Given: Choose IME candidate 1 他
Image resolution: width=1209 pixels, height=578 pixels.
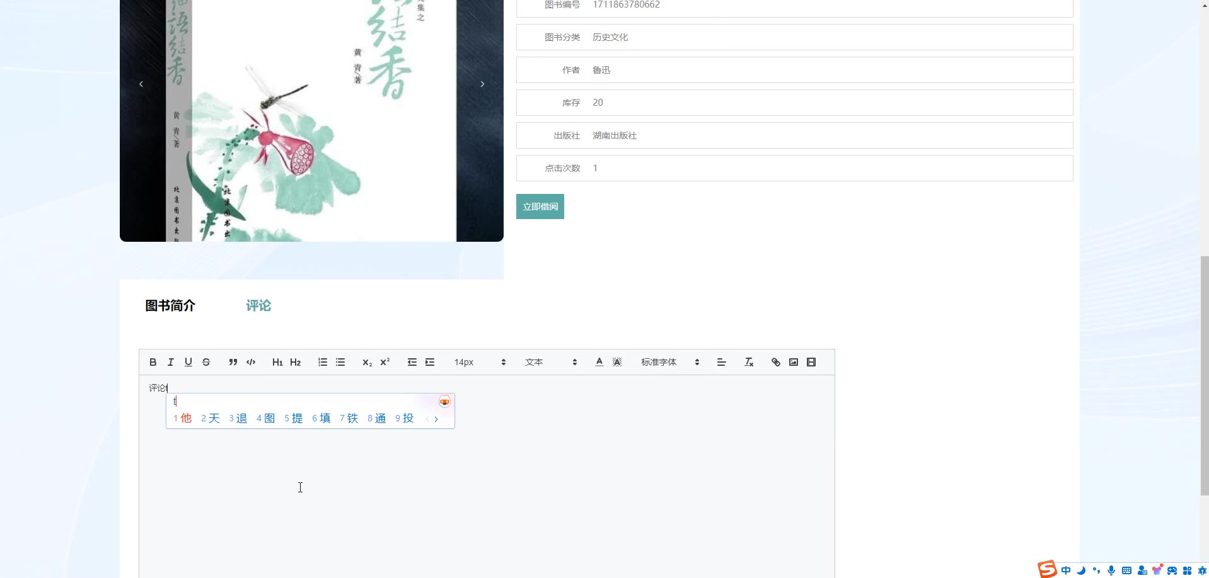Looking at the screenshot, I should tap(182, 418).
